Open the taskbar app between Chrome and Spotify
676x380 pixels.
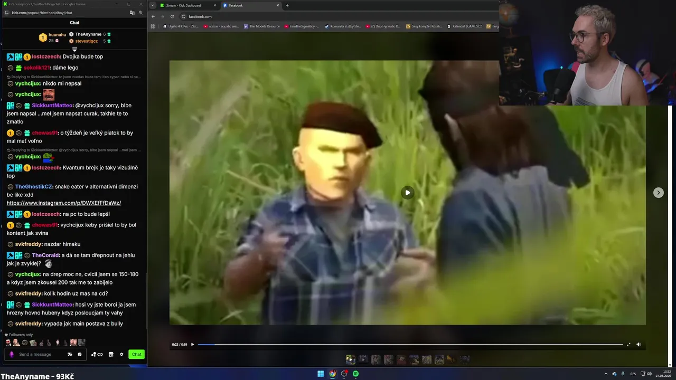pyautogui.click(x=344, y=374)
